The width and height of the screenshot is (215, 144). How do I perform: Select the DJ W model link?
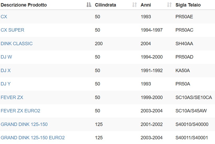pos(6,57)
